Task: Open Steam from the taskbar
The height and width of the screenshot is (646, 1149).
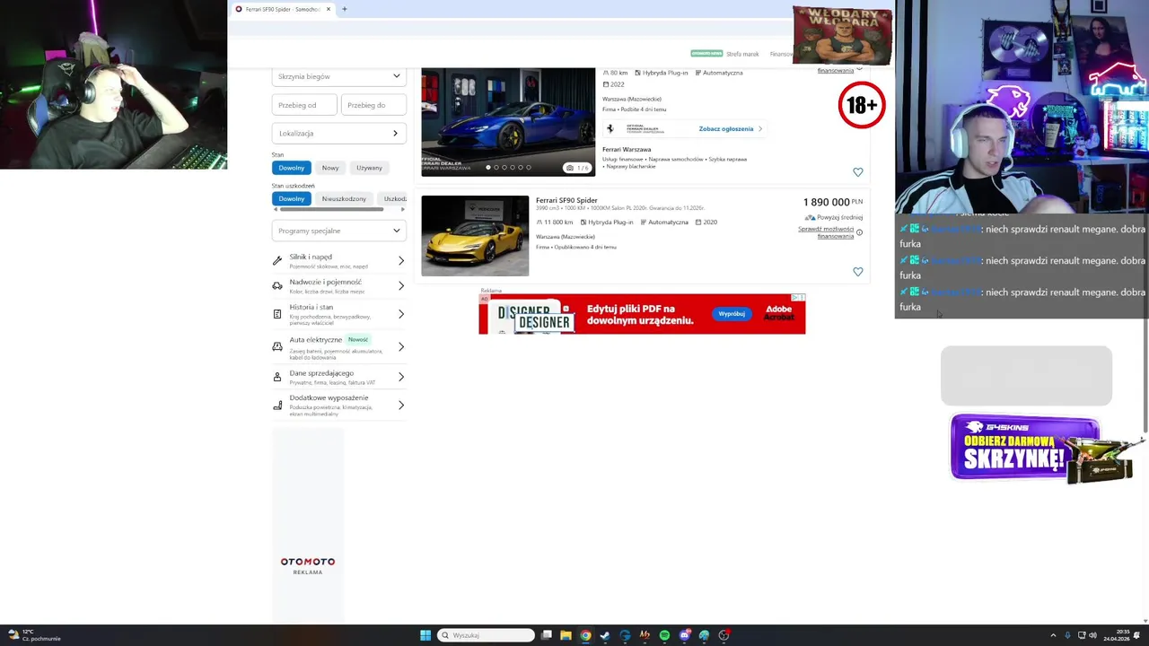Action: (605, 635)
